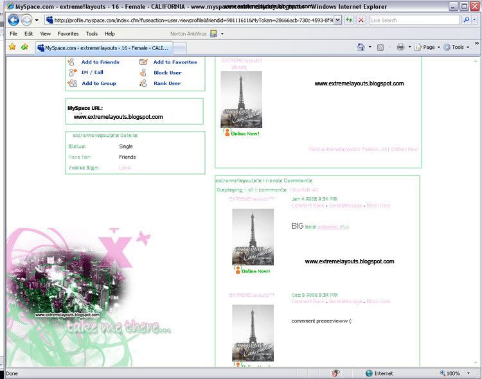482x379 pixels.
Task: Click the Print icon
Action: 400,47
